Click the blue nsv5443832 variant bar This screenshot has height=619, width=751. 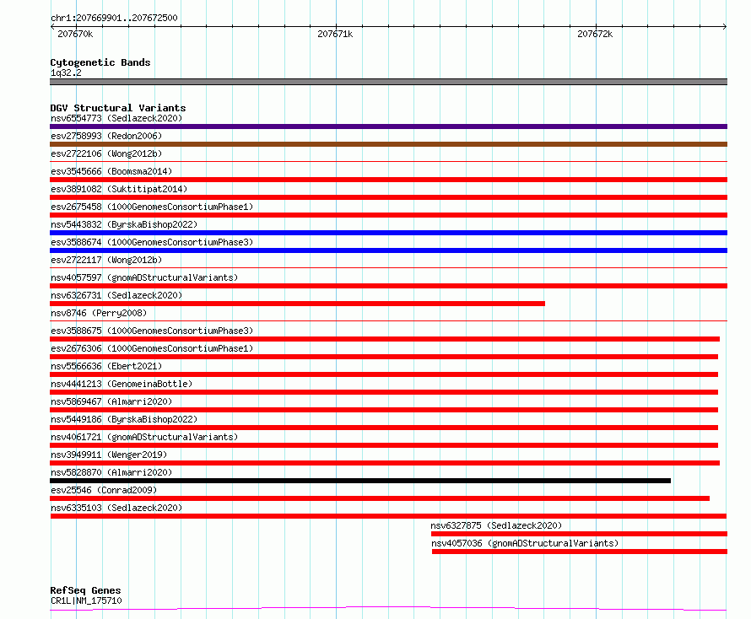388,233
